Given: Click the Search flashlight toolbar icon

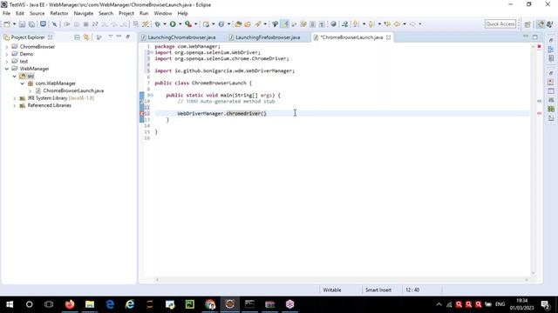Looking at the screenshot, I should [x=258, y=24].
